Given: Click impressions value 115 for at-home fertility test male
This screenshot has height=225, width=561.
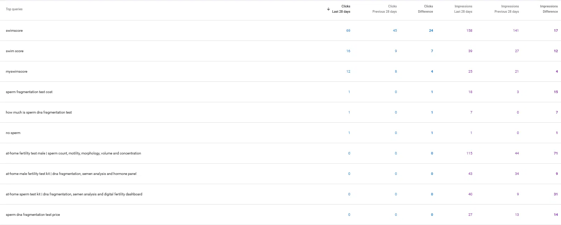Looking at the screenshot, I should [469, 153].
